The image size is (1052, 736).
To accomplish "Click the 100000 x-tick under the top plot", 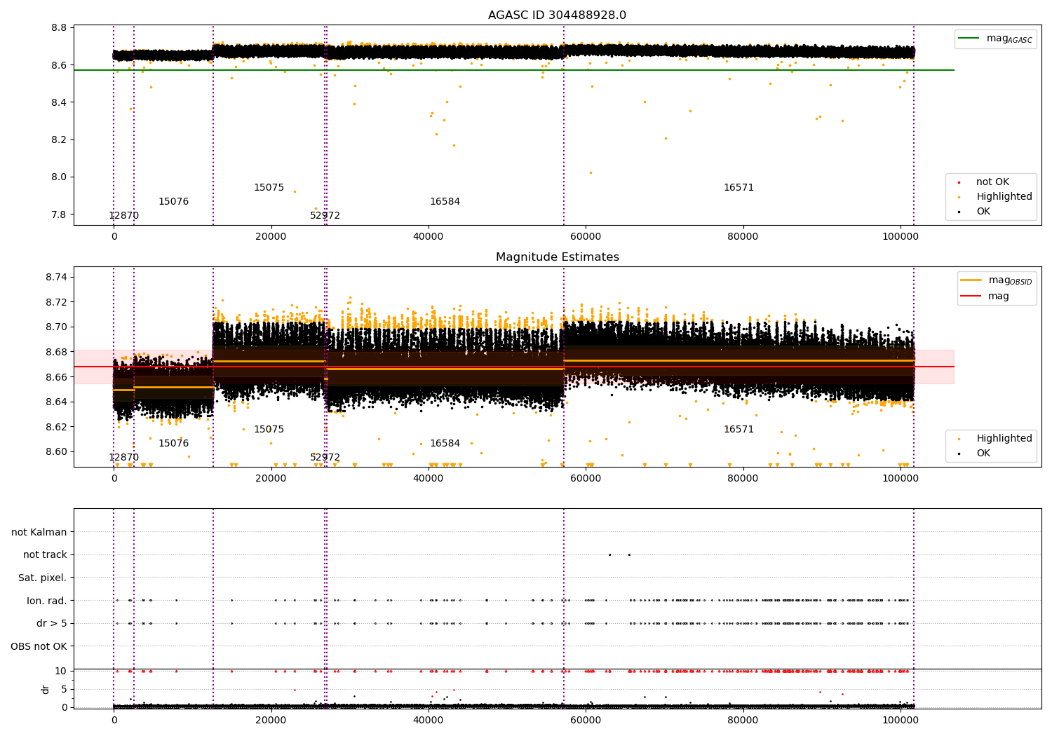I will pyautogui.click(x=900, y=236).
